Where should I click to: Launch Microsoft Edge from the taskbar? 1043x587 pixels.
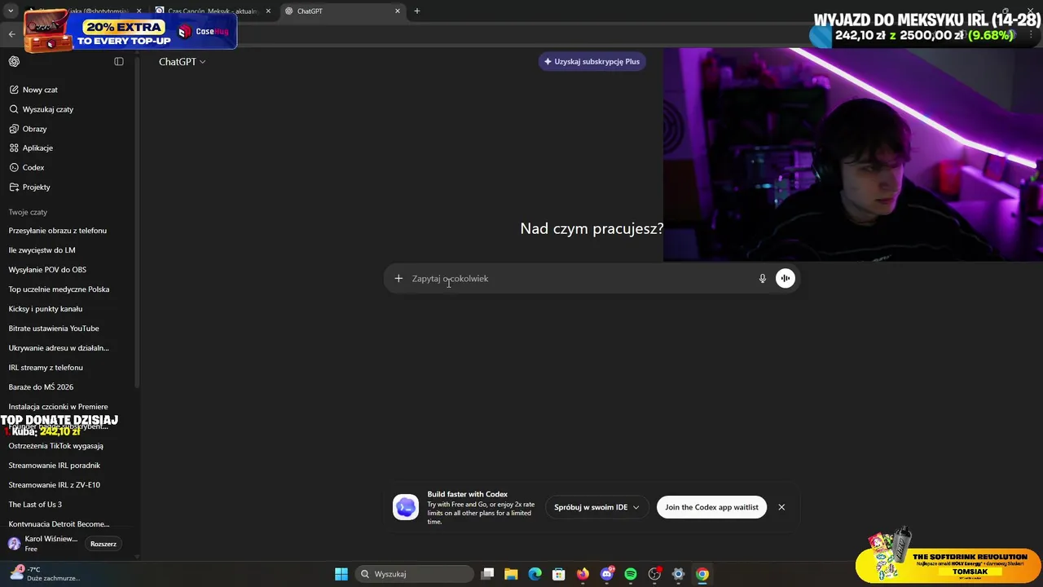tap(535, 574)
